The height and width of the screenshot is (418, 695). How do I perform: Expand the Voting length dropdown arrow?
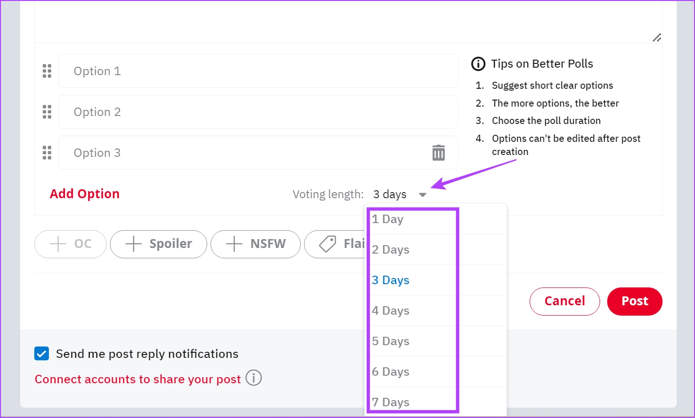422,195
